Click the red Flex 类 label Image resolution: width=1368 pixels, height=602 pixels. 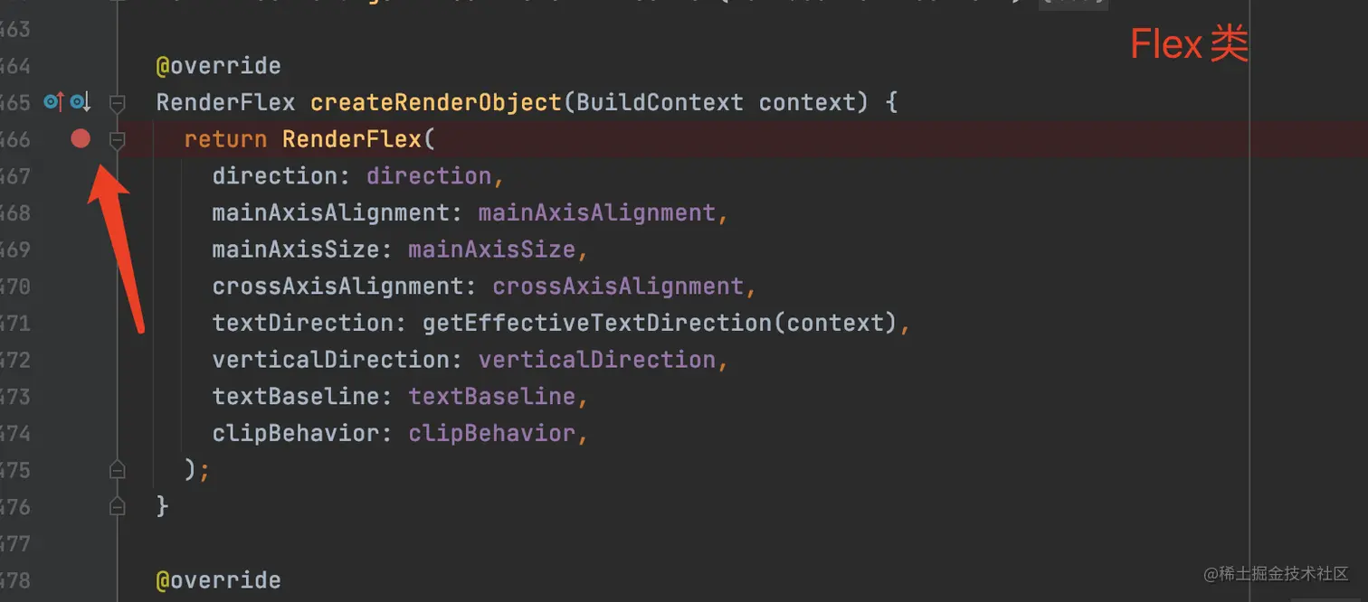click(1189, 44)
